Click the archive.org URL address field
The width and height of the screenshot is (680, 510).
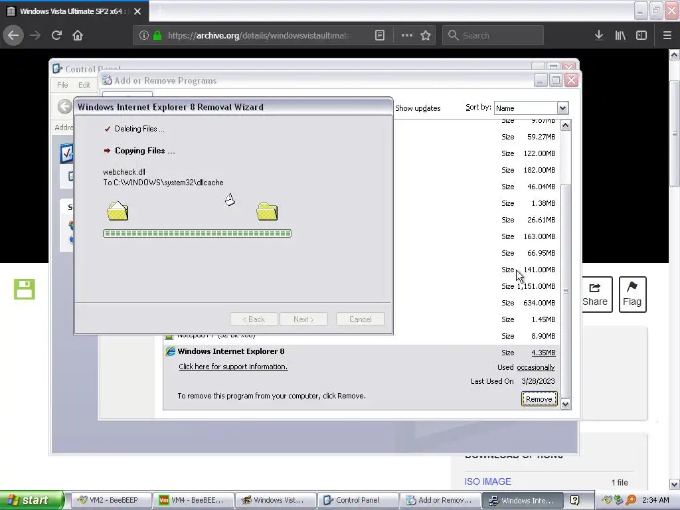[259, 36]
